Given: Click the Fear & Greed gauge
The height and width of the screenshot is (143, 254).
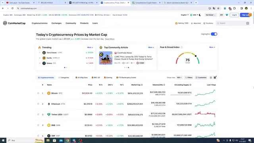Looking at the screenshot, I should (188, 58).
